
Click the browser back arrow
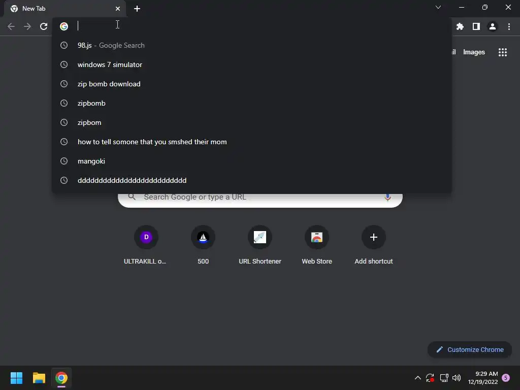(11, 26)
